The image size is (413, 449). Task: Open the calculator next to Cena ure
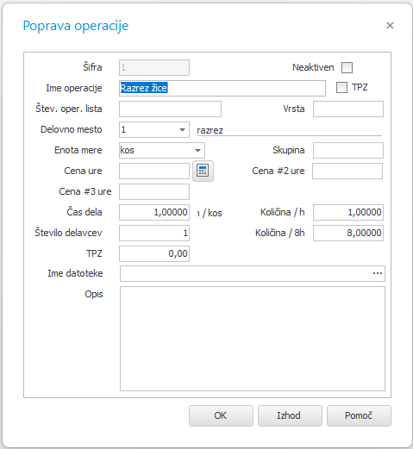click(x=203, y=171)
